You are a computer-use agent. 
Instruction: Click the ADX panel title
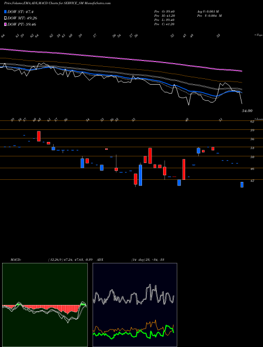(100, 260)
